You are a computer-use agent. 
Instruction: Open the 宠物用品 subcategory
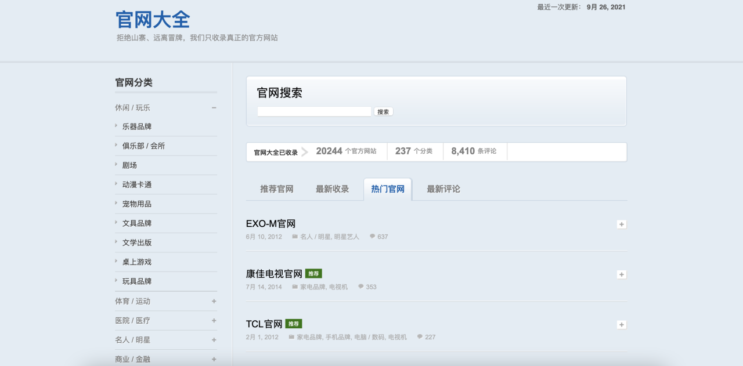[x=137, y=204]
